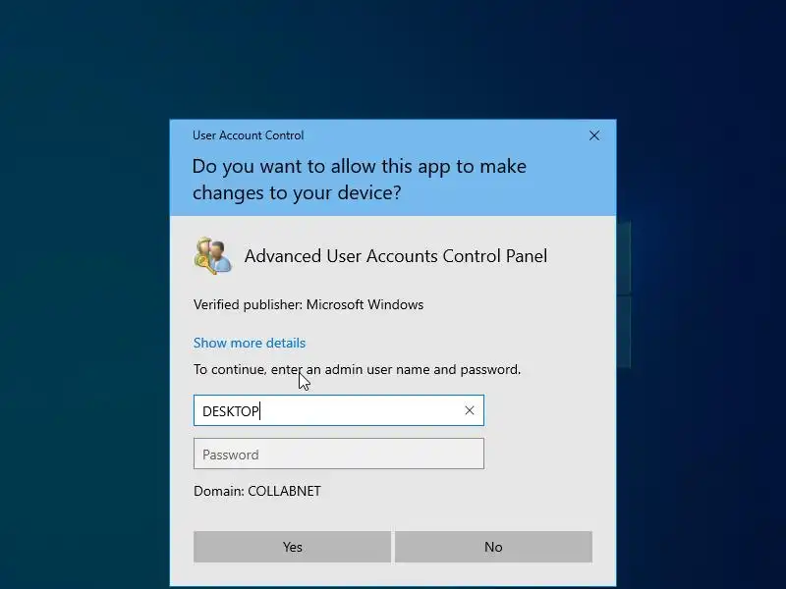786x589 pixels.
Task: Close the User Account Control dialog
Action: point(594,135)
